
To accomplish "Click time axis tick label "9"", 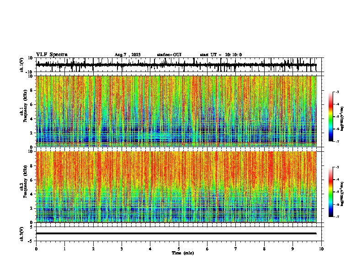I will tap(293, 249).
